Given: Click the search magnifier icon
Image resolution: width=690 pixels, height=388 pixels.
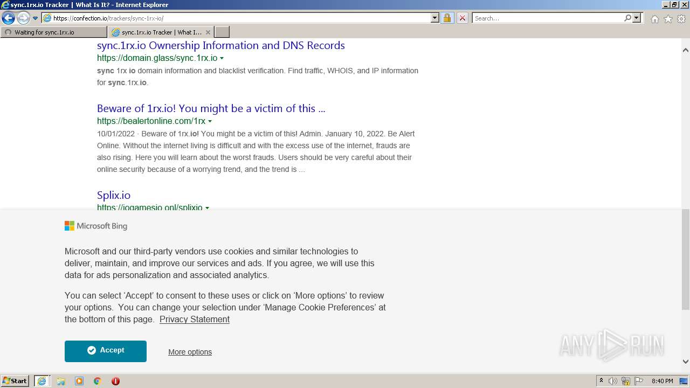Looking at the screenshot, I should 627,18.
